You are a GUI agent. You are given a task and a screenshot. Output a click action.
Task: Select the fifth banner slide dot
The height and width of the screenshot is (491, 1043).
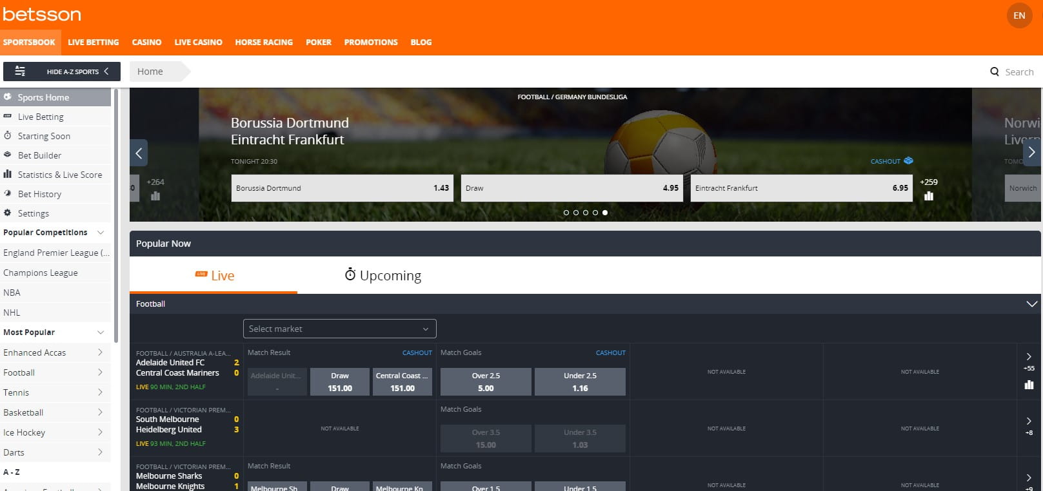tap(605, 212)
